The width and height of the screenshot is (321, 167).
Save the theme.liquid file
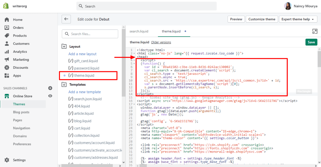pyautogui.click(x=311, y=42)
